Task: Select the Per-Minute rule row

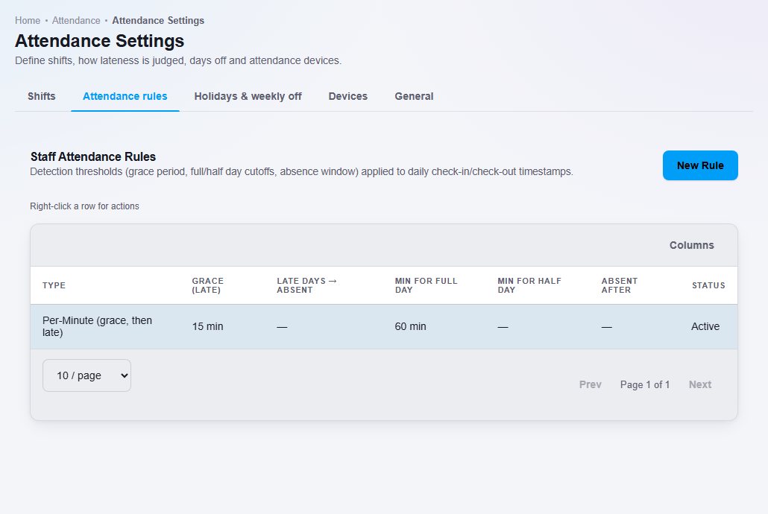Action: [384, 326]
